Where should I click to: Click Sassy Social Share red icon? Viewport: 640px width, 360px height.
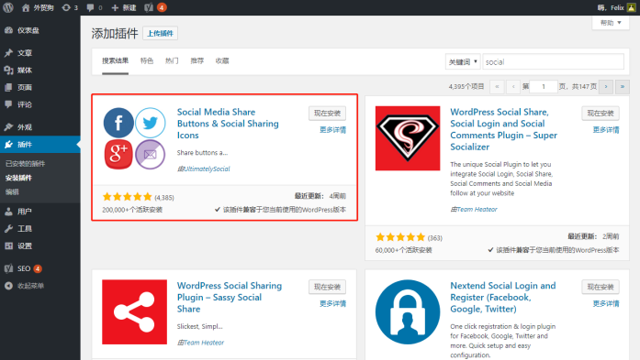135,312
